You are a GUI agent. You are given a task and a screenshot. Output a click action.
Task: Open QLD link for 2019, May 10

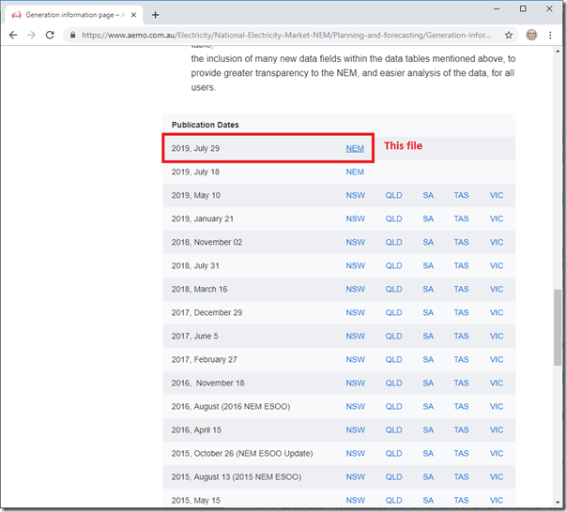click(x=393, y=195)
